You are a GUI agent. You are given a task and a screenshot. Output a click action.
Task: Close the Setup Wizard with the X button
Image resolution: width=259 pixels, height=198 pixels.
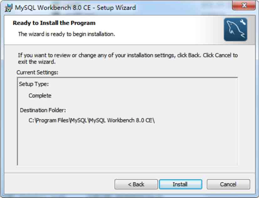244,5
